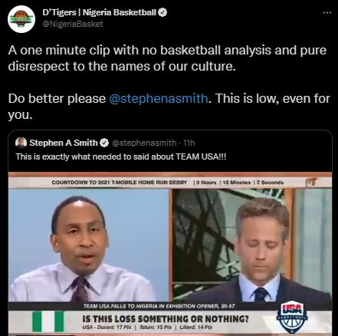The height and width of the screenshot is (336, 338).
Task: Open the gray @stephenasmith handle in the quoted tweet
Action: click(x=144, y=143)
